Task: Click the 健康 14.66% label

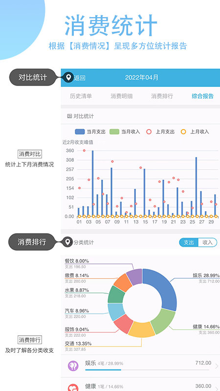Action: [206, 326]
